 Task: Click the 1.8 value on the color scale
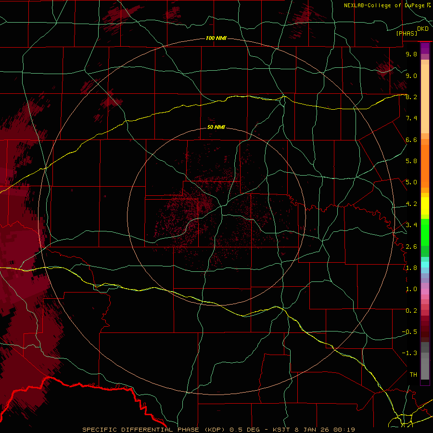411,268
